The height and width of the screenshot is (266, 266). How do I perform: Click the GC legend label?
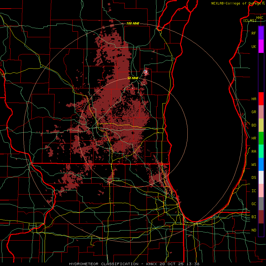254,204
